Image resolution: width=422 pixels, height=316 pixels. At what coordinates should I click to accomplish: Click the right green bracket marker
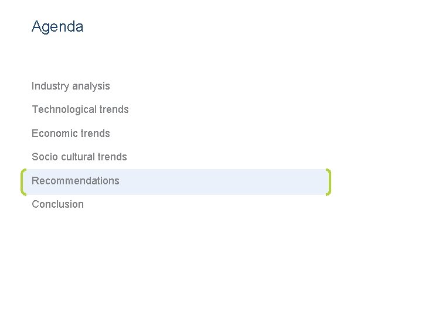click(328, 182)
